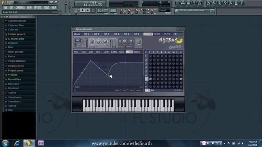The image size is (262, 147).
Task: Select the PAN envelope target
Action: (76, 52)
